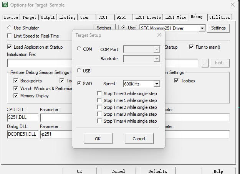Open Settings for the STC Monitor-251 Driver
The height and width of the screenshot is (174, 240).
[218, 28]
